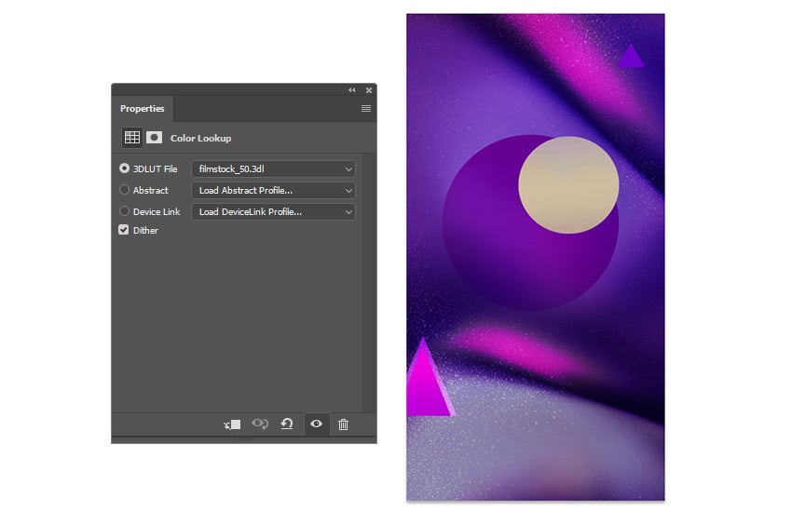The height and width of the screenshot is (525, 792).
Task: Toggle layer visibility eye icon
Action: [x=316, y=424]
